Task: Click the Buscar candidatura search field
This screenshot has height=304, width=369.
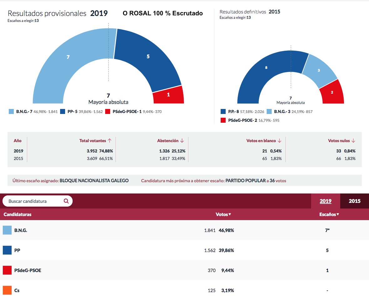Action: [x=38, y=201]
